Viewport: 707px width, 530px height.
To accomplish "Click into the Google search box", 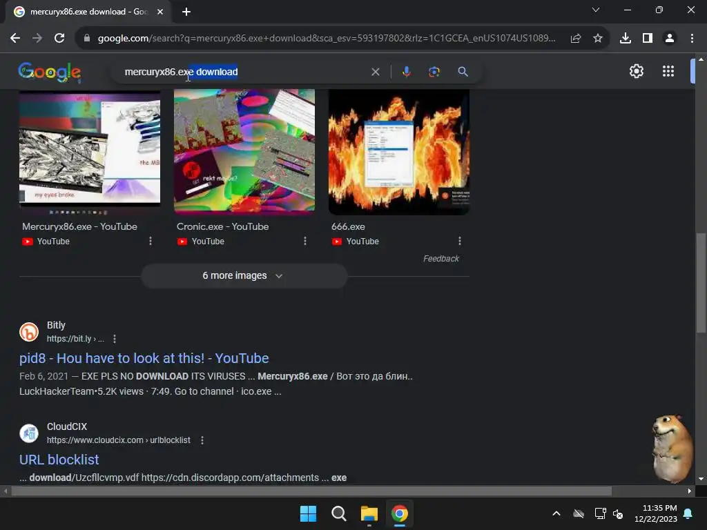I will click(244, 72).
